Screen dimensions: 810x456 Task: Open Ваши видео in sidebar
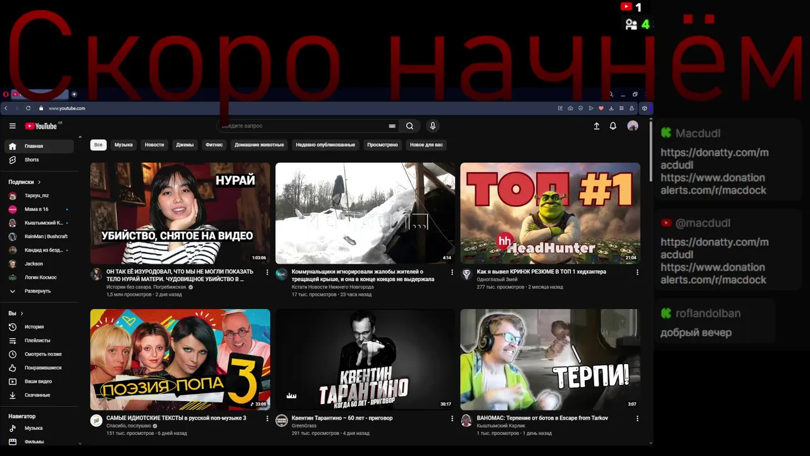(x=39, y=381)
